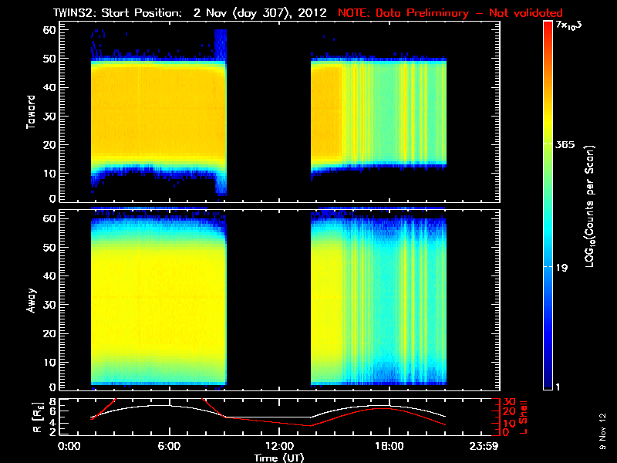Click the 23:59 time tick label
The height and width of the screenshot is (463, 617).
click(486, 446)
